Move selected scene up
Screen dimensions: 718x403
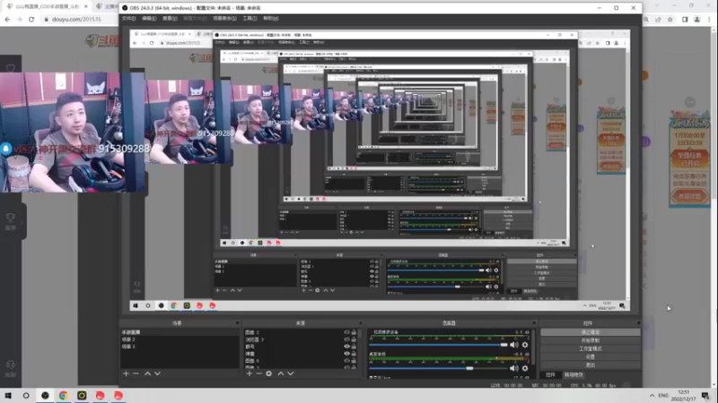pyautogui.click(x=147, y=373)
